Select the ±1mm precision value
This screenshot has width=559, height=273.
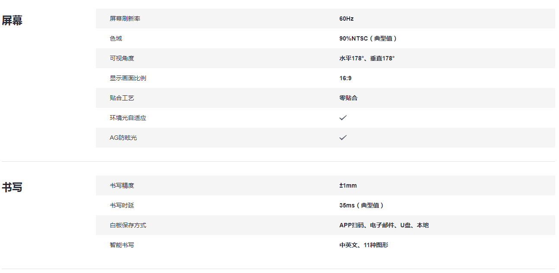[348, 185]
